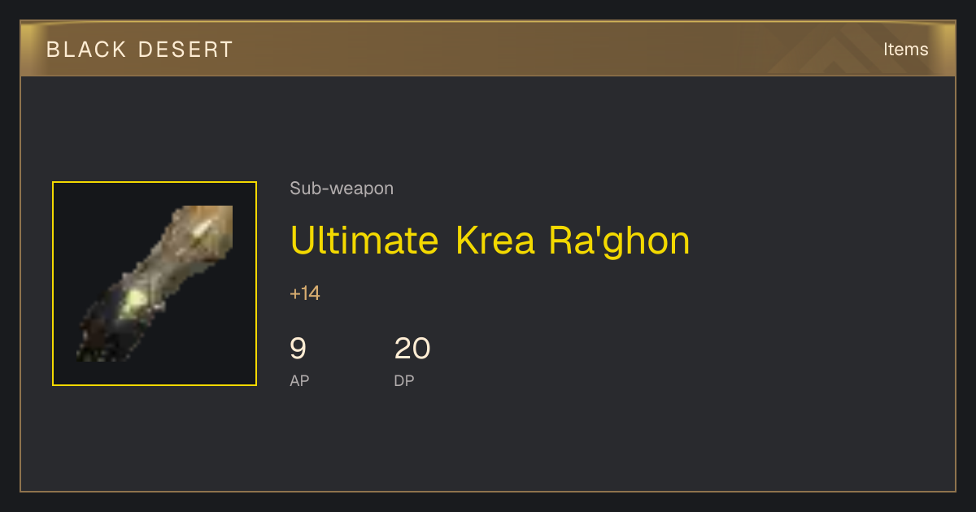Click the DP stat label
976x512 pixels.
tap(404, 380)
